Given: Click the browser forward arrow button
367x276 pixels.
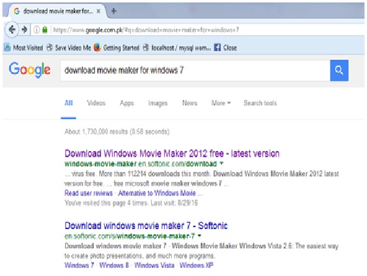Looking at the screenshot, I should point(24,30).
